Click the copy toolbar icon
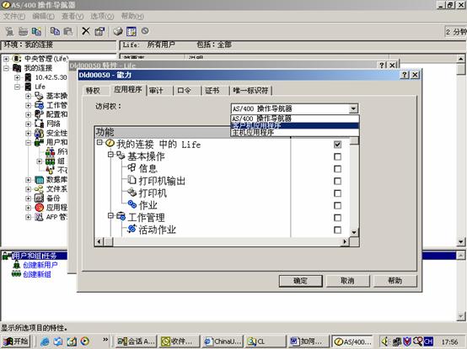The height and width of the screenshot is (349, 467). click(55, 31)
